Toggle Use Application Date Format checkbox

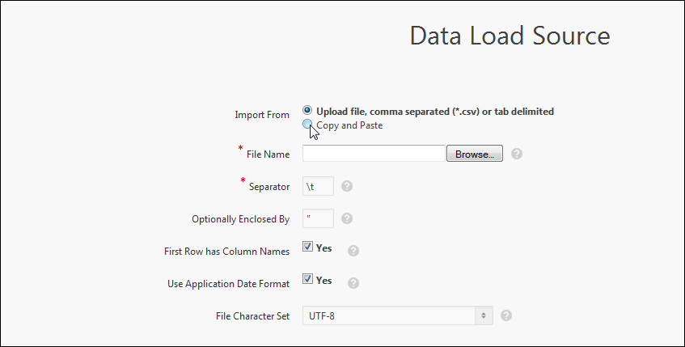coord(308,279)
